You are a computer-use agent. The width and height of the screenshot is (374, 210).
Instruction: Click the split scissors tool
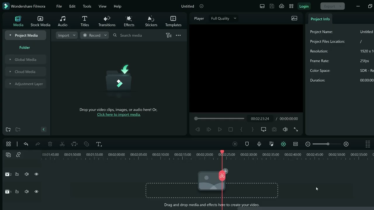62,144
